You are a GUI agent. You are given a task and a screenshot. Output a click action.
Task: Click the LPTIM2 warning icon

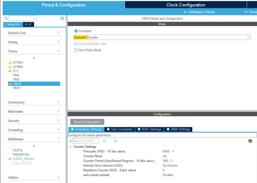click(x=10, y=67)
